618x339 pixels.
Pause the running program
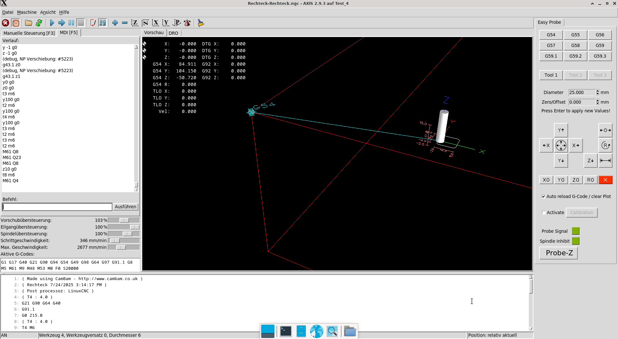71,23
